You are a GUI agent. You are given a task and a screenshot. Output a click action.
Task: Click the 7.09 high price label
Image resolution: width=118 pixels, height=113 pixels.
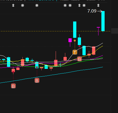click(x=92, y=11)
